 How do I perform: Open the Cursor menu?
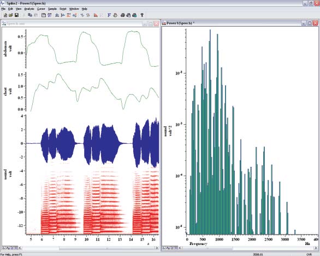coord(41,9)
